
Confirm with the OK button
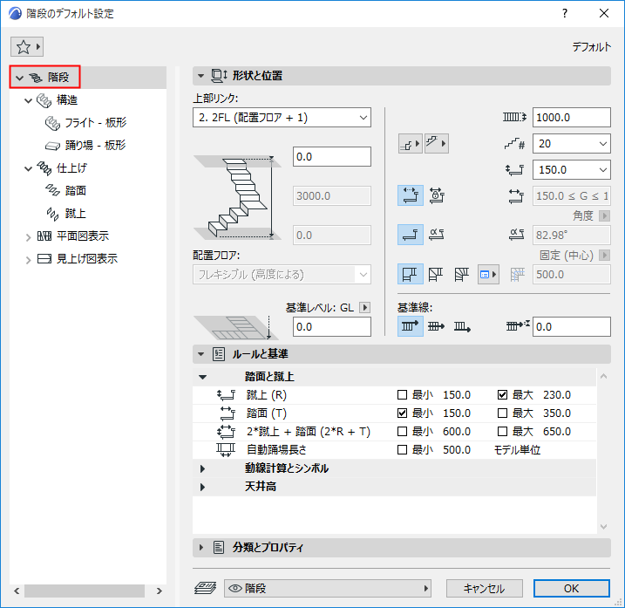[x=571, y=589]
